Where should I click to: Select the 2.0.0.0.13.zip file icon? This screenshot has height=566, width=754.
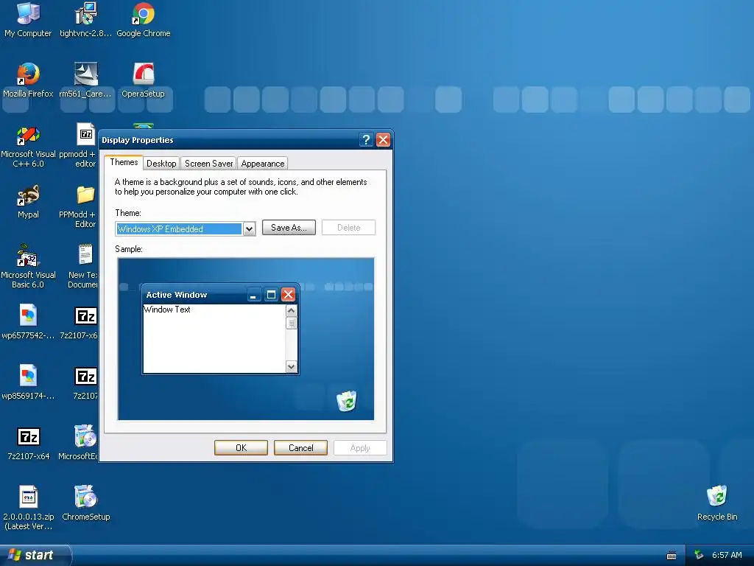[29, 508]
